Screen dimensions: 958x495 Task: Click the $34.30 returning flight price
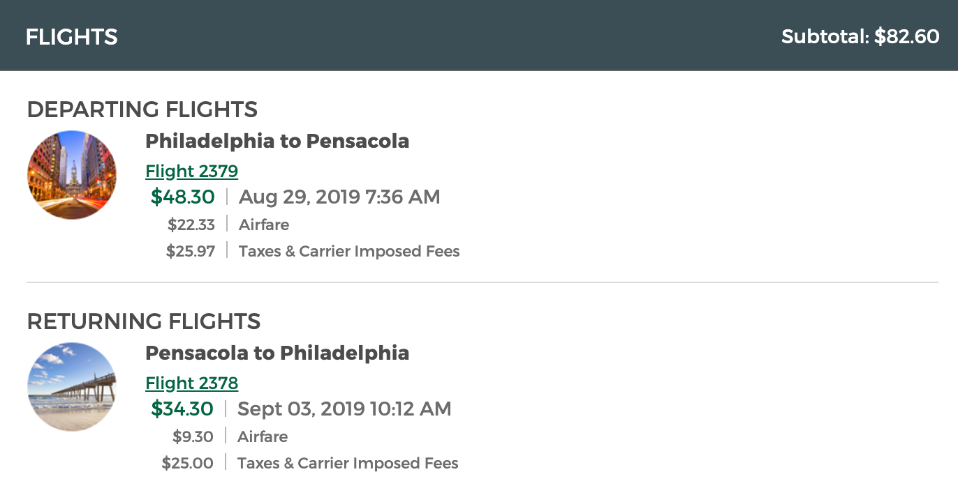click(x=183, y=409)
